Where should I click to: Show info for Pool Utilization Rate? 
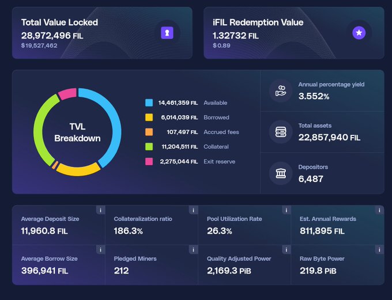[287, 210]
